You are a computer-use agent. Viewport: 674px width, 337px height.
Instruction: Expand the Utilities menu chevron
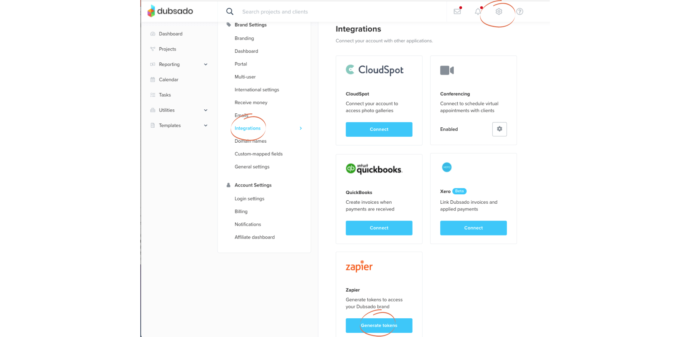tap(206, 110)
